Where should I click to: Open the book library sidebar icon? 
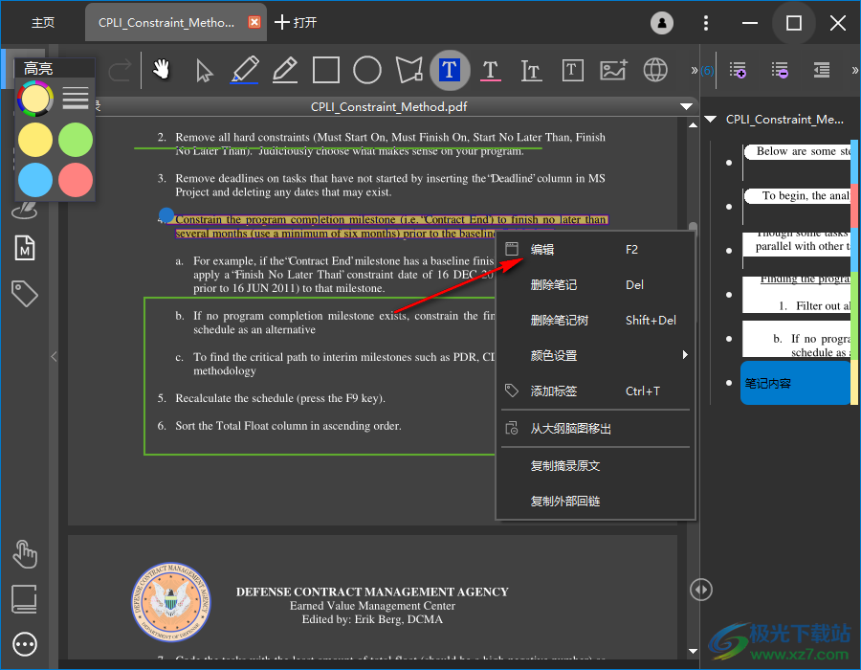click(x=25, y=599)
